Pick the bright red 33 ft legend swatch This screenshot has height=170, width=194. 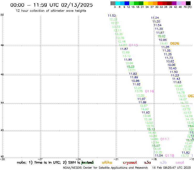[x=160, y=3]
